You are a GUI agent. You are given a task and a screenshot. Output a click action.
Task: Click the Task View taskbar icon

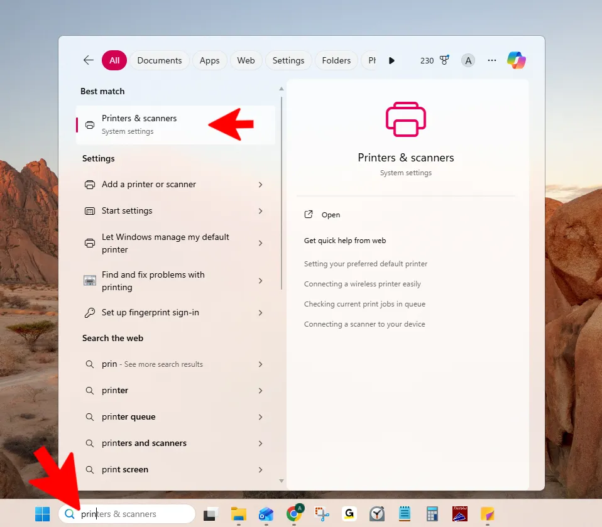[x=211, y=514]
